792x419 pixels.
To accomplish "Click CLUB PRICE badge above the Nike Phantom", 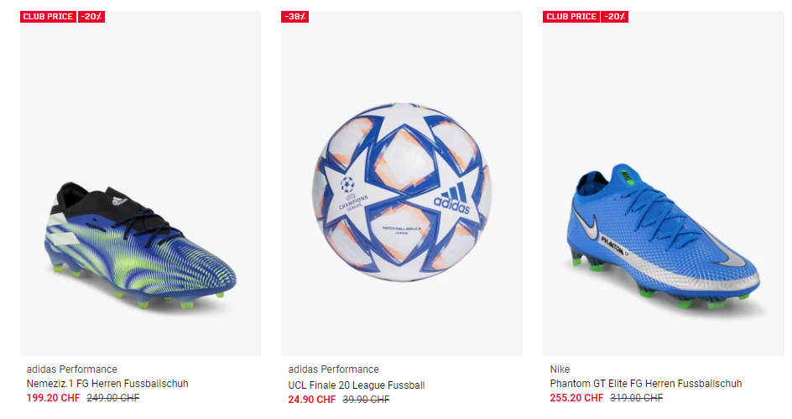I will pos(571,17).
